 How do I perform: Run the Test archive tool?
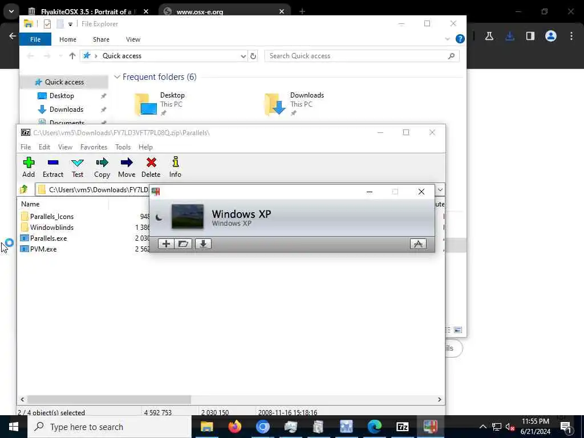(78, 167)
